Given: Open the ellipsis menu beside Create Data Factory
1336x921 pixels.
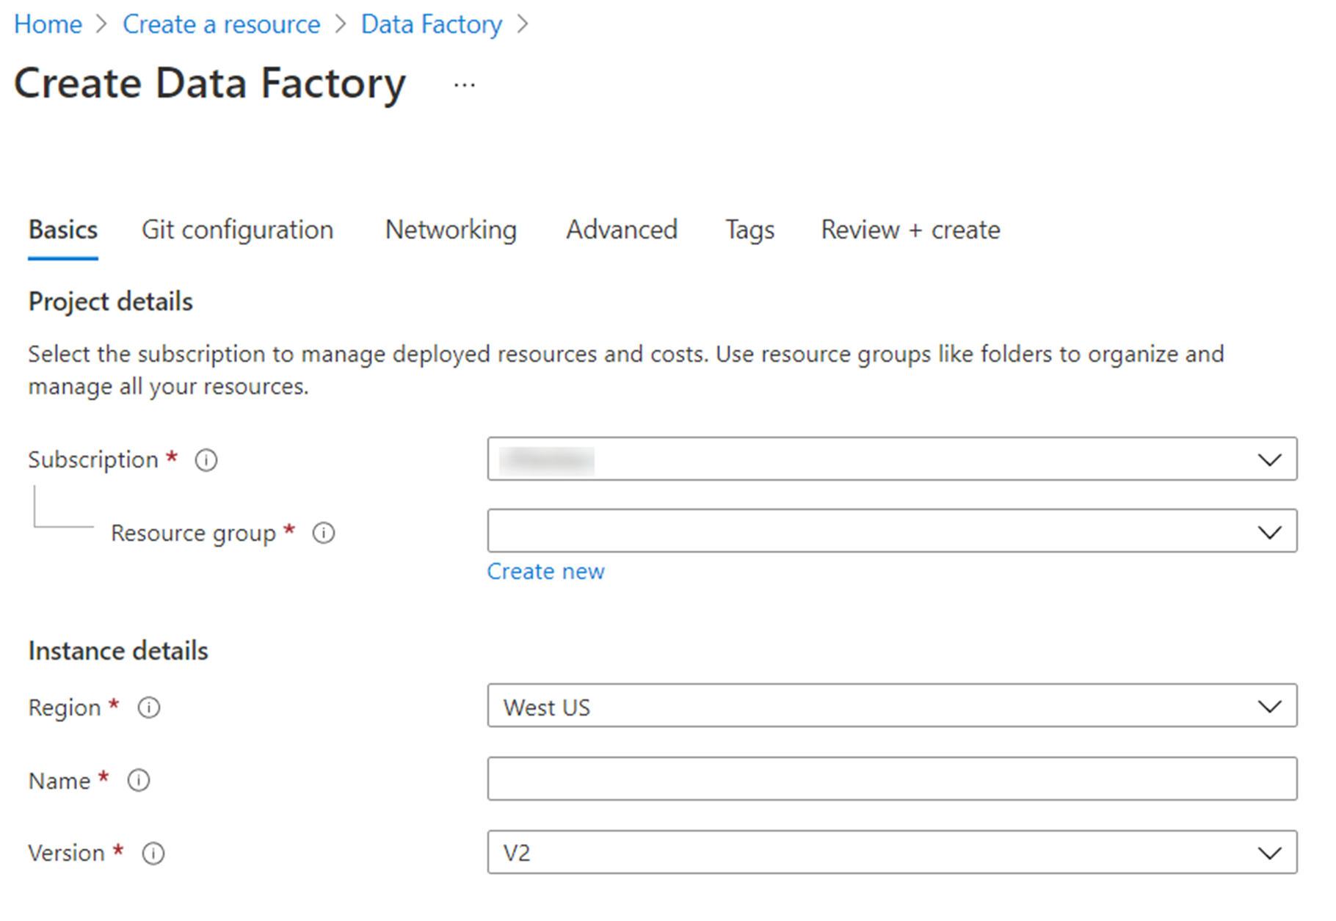Looking at the screenshot, I should pos(464,85).
